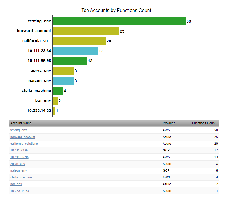
Task: Sort by Functions Count column header
Action: coord(204,123)
